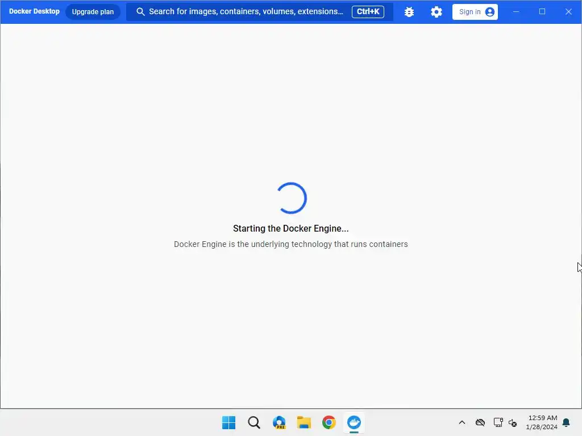Open File Explorer from taskbar
The image size is (582, 436).
[304, 422]
